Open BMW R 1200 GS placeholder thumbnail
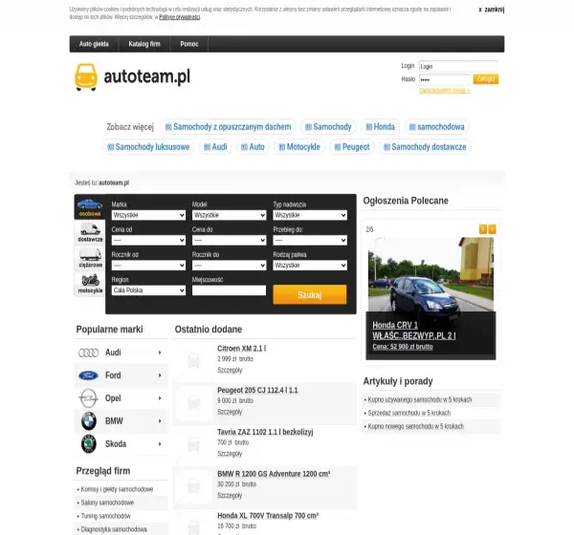 (x=193, y=486)
